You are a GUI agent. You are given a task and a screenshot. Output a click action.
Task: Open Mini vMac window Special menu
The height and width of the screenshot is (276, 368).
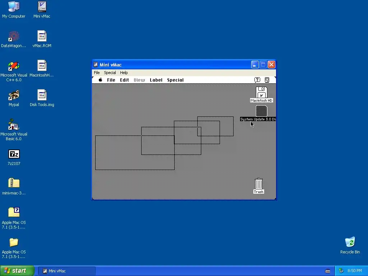(110, 73)
